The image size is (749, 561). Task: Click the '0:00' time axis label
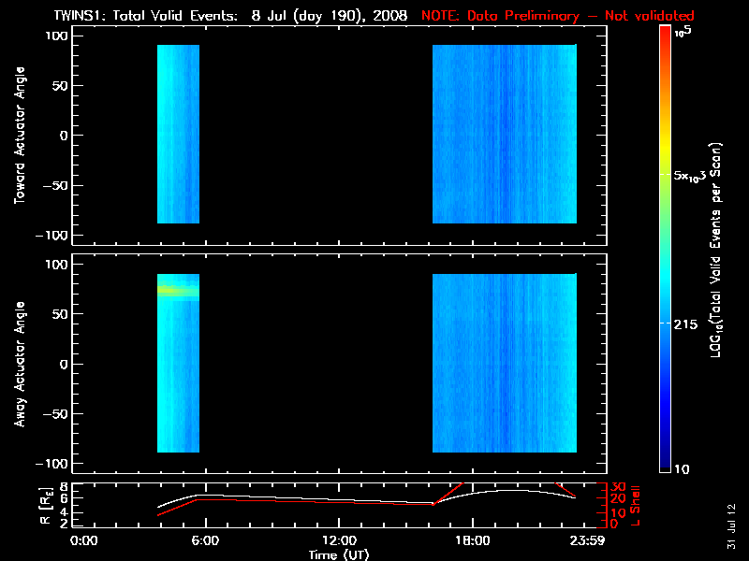click(x=83, y=541)
